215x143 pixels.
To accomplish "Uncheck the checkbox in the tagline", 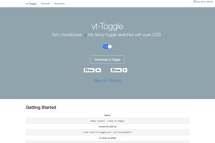I will [85, 35].
